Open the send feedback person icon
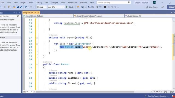This screenshot has width=175, height=98. click(162, 7)
